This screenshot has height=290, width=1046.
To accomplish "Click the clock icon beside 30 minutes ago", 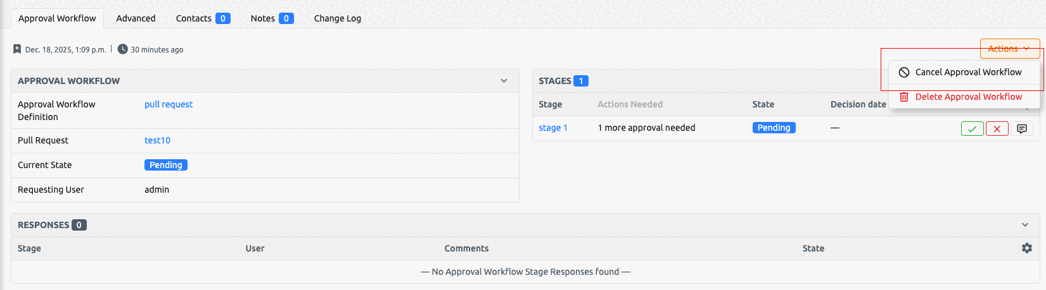I will point(123,49).
